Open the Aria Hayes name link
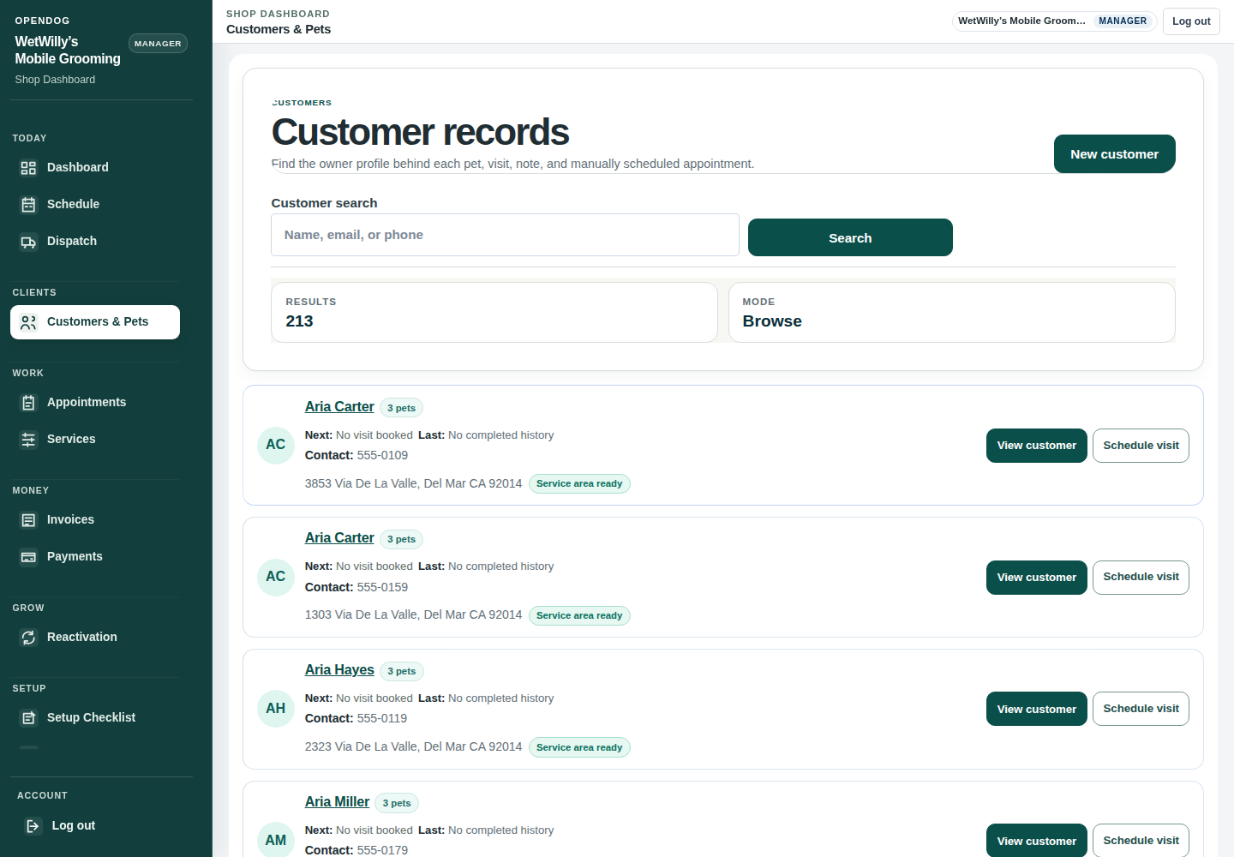The image size is (1234, 857). (x=339, y=670)
